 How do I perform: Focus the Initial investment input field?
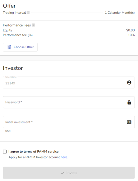pos(69,122)
